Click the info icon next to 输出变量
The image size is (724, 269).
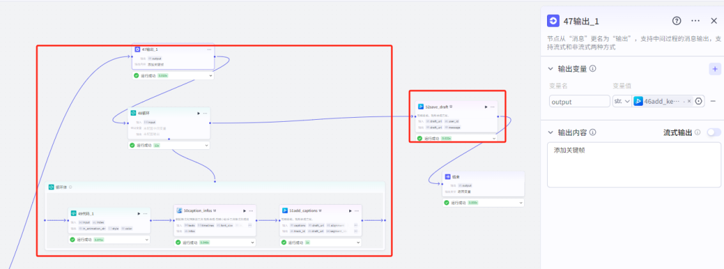pyautogui.click(x=593, y=69)
